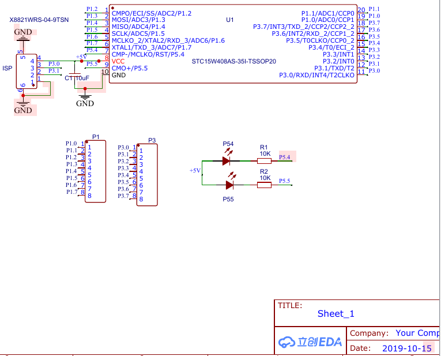Click the Your Comp company value

[417, 333]
